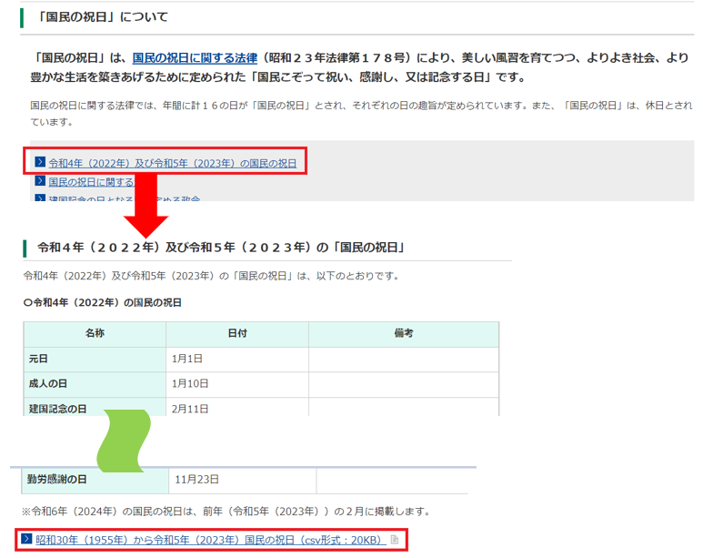The image size is (703, 558).
Task: Click the sentence ending 以下のとおりです
Action: coord(211,276)
